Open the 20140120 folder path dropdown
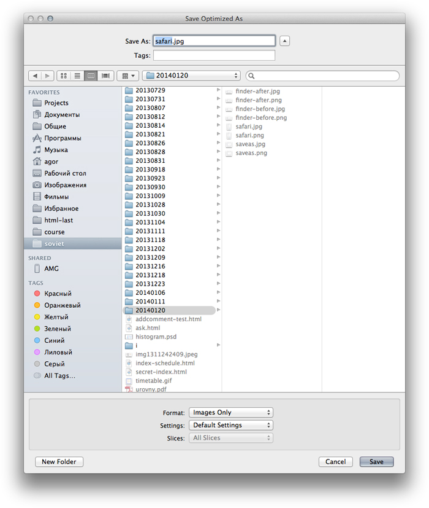The width and height of the screenshot is (429, 508). (191, 76)
